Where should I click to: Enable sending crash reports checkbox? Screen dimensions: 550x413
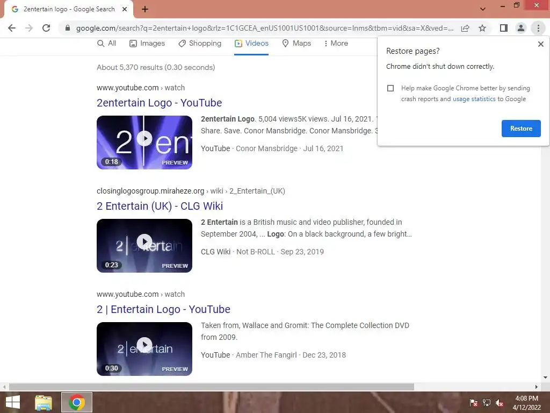(x=390, y=88)
